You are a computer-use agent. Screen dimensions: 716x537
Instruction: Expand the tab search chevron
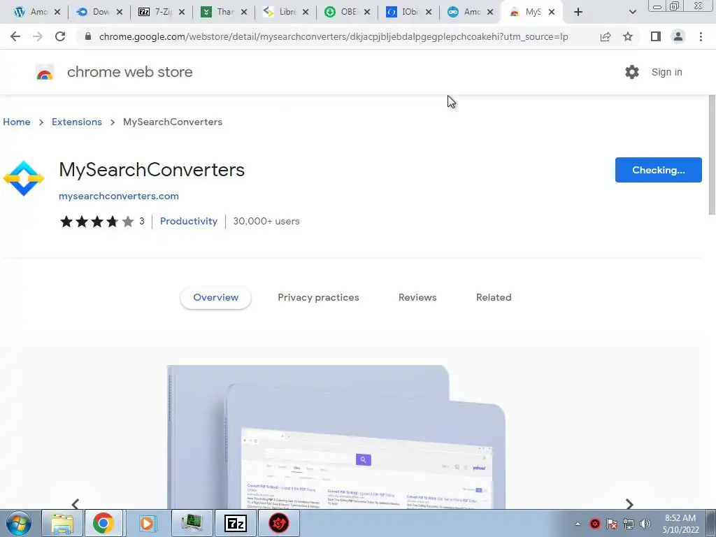(x=632, y=12)
